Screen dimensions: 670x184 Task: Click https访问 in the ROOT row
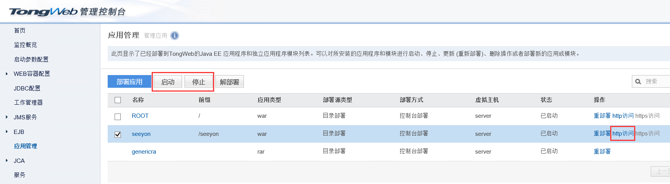pos(647,115)
